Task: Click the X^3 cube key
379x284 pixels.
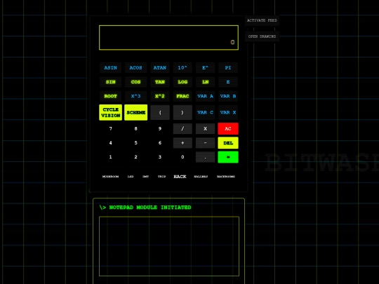Action: click(x=135, y=96)
